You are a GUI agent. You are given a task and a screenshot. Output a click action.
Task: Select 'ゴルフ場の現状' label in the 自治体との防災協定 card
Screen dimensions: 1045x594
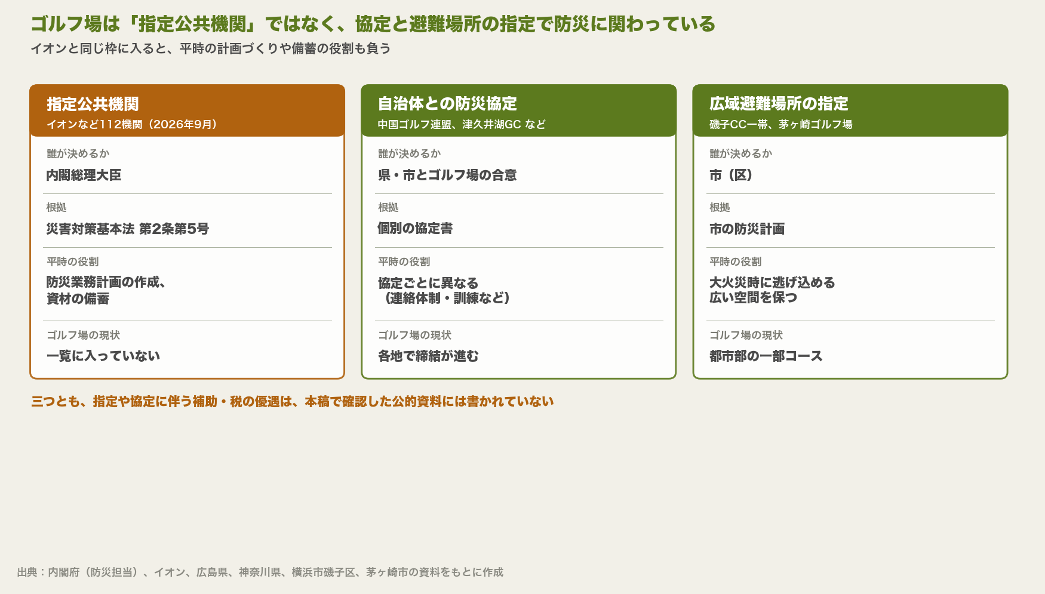tap(415, 335)
